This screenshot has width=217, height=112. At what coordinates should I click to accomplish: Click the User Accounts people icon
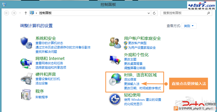115,42
